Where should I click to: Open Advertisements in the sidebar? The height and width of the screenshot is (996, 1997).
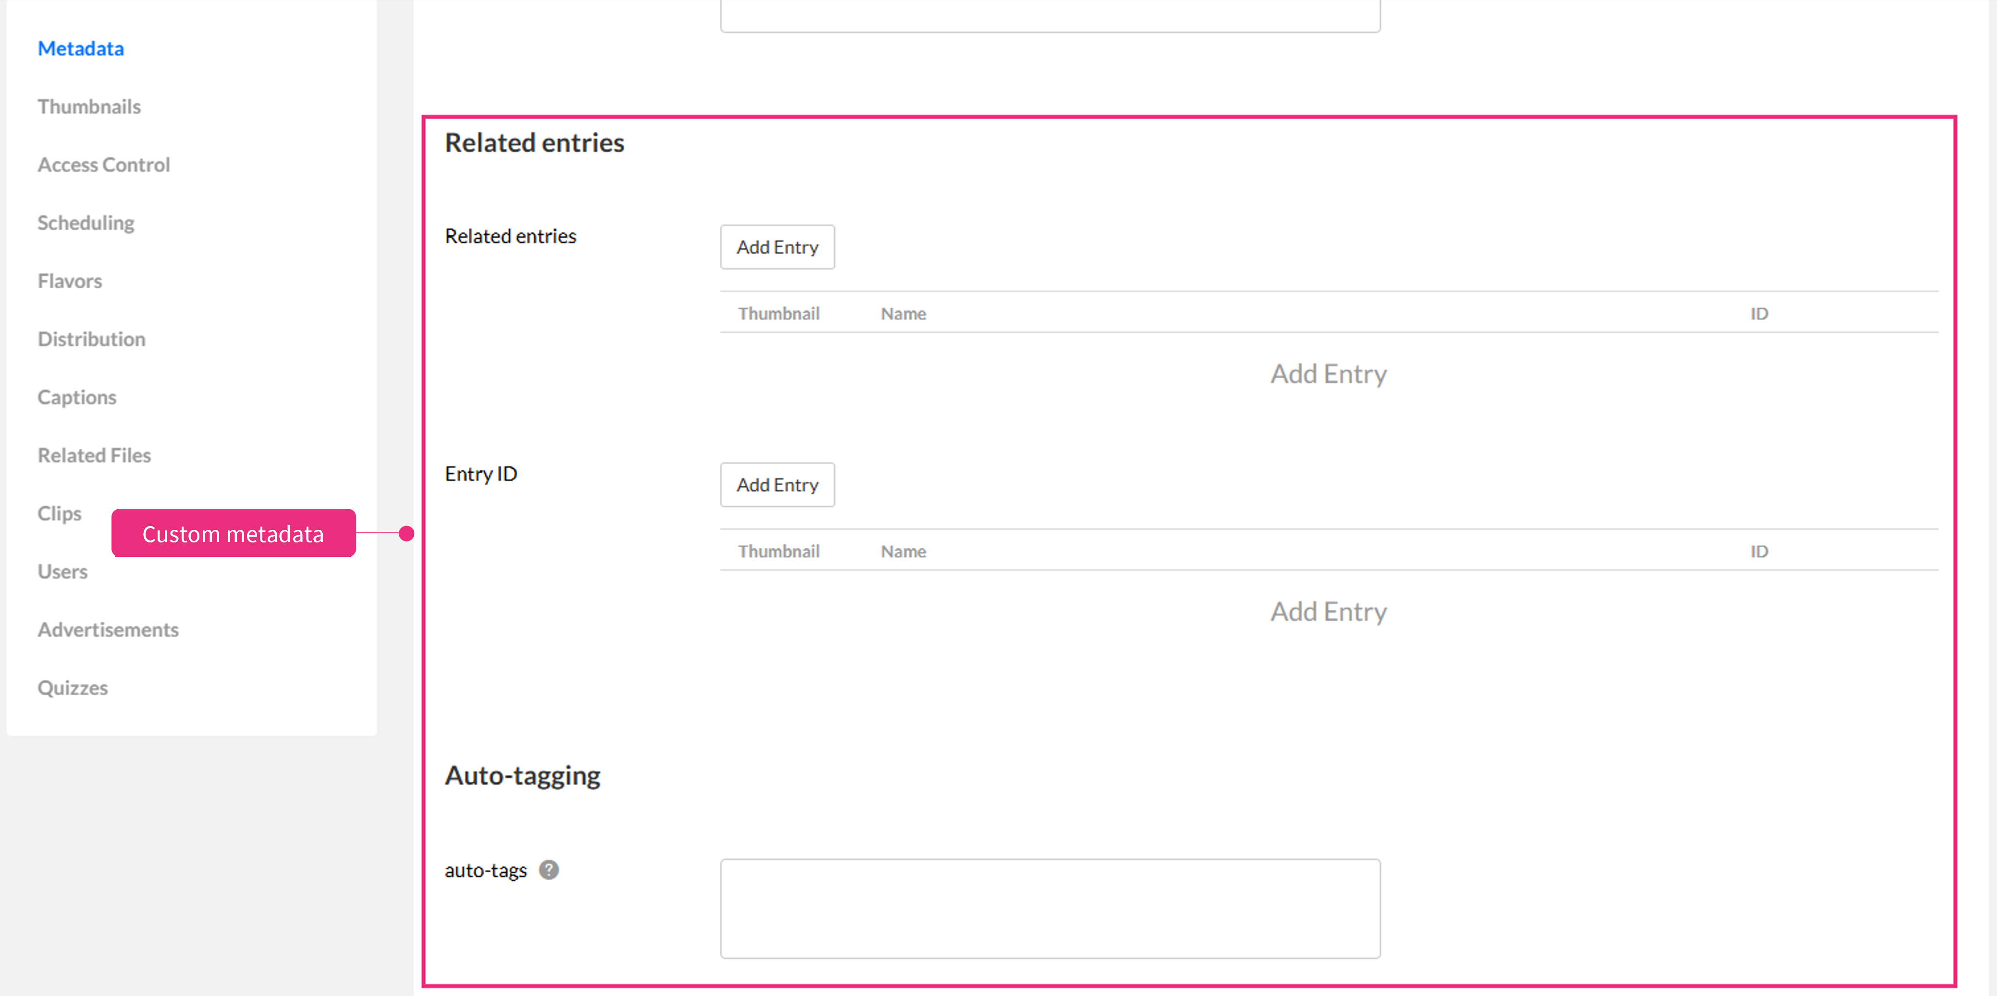tap(109, 629)
